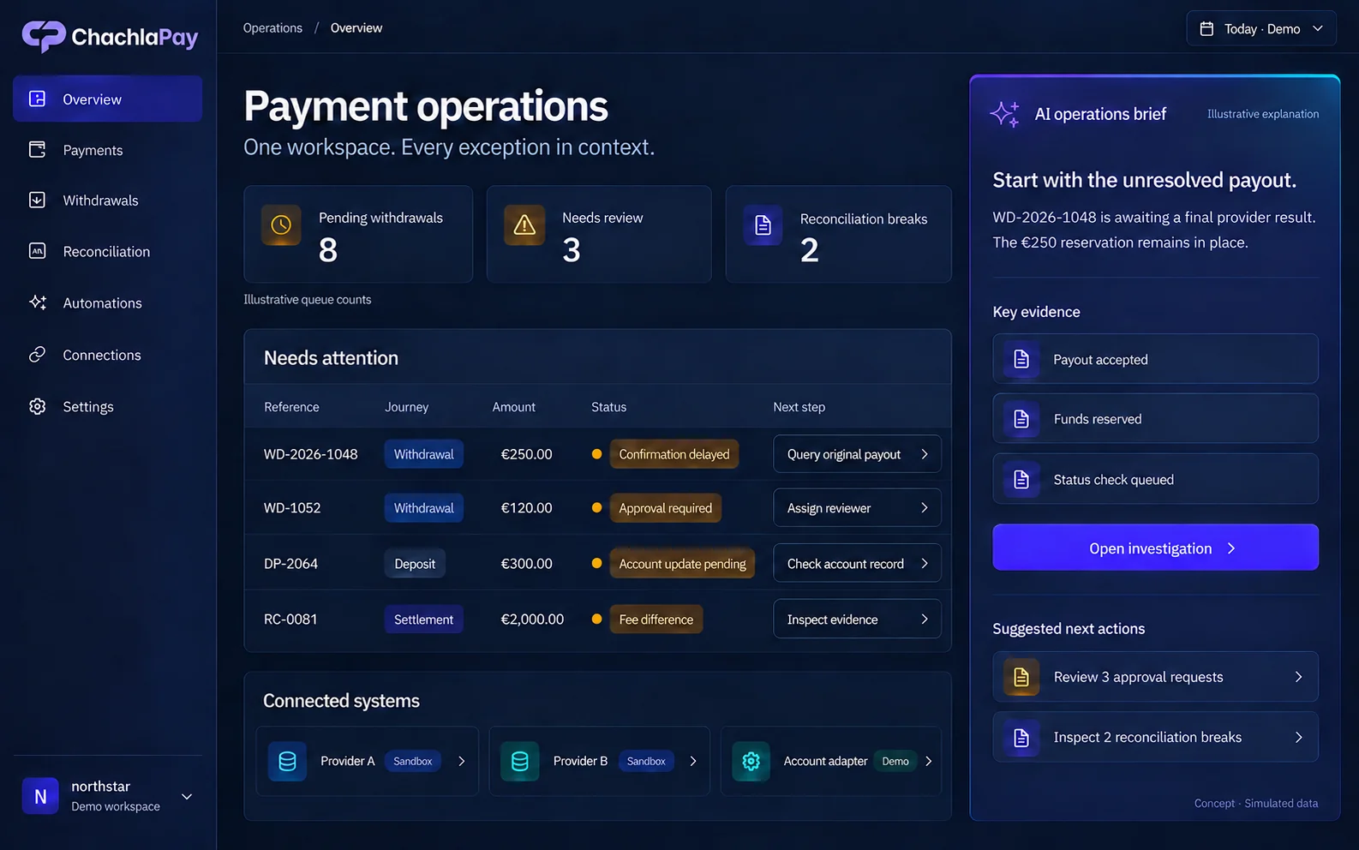
Task: Open Reconciliation in the sidebar
Action: click(107, 251)
